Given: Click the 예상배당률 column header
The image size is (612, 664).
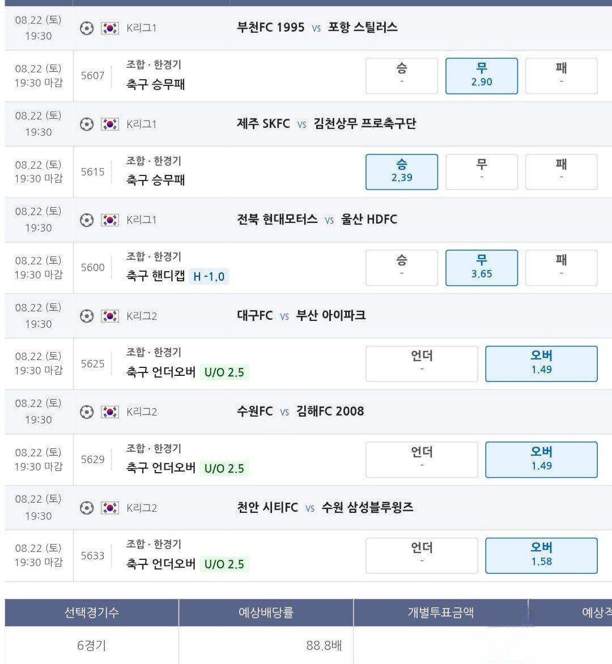Looking at the screenshot, I should tap(266, 612).
